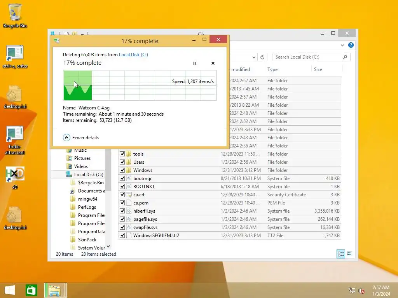Uncheck the ca.crt checkbox
398x298 pixels.
click(x=122, y=195)
